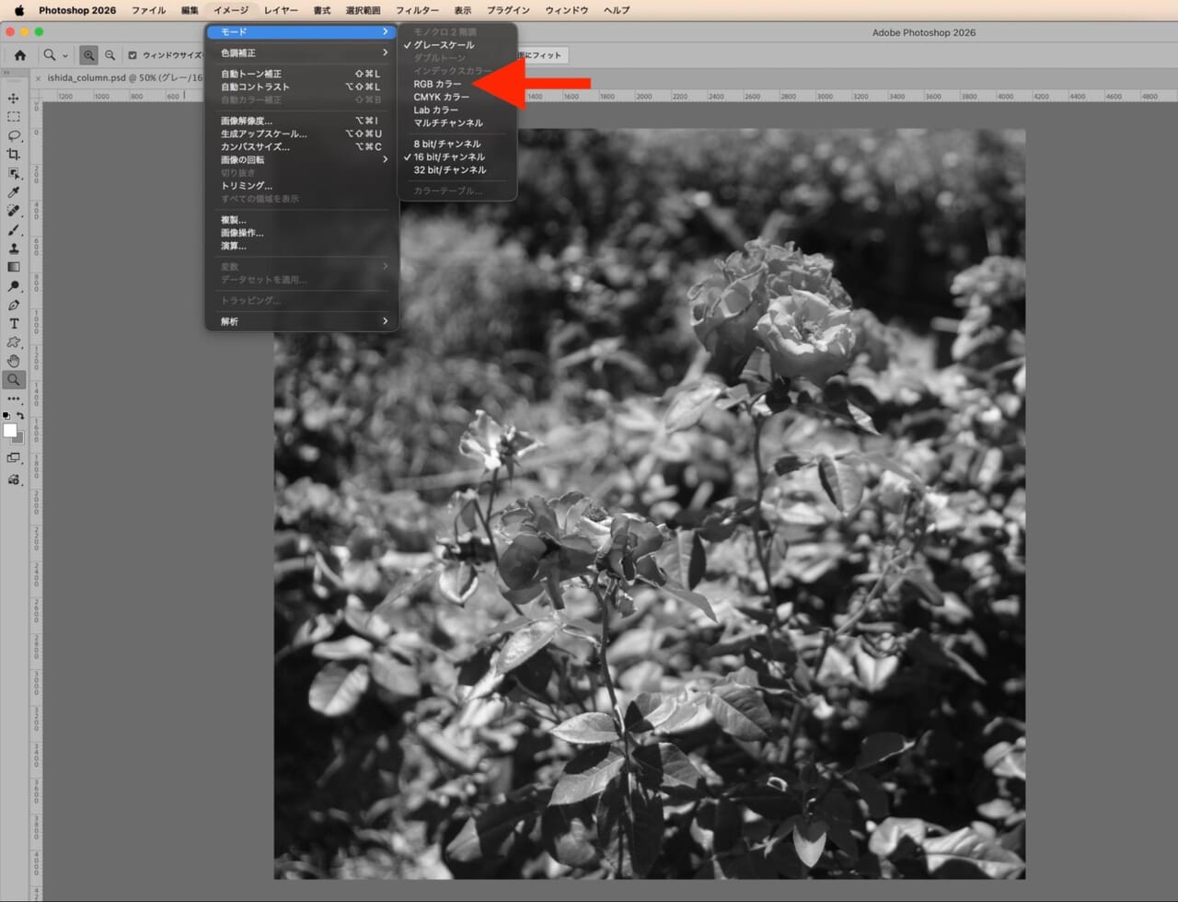
Task: Close the ishida_column.psd tab
Action: (38, 78)
